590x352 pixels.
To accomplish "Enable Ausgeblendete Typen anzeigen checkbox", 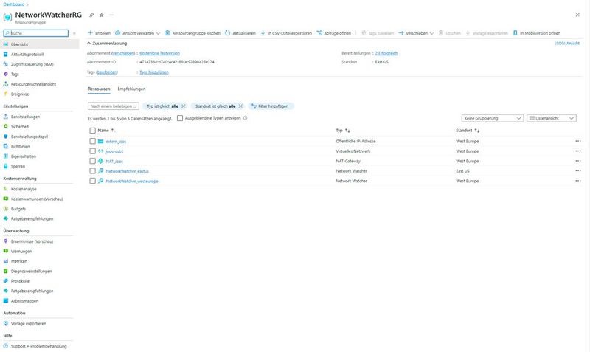I will pos(180,118).
